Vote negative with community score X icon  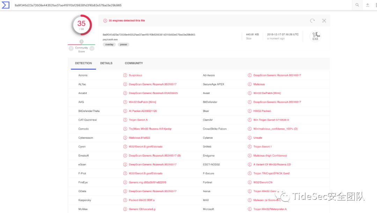[71, 48]
